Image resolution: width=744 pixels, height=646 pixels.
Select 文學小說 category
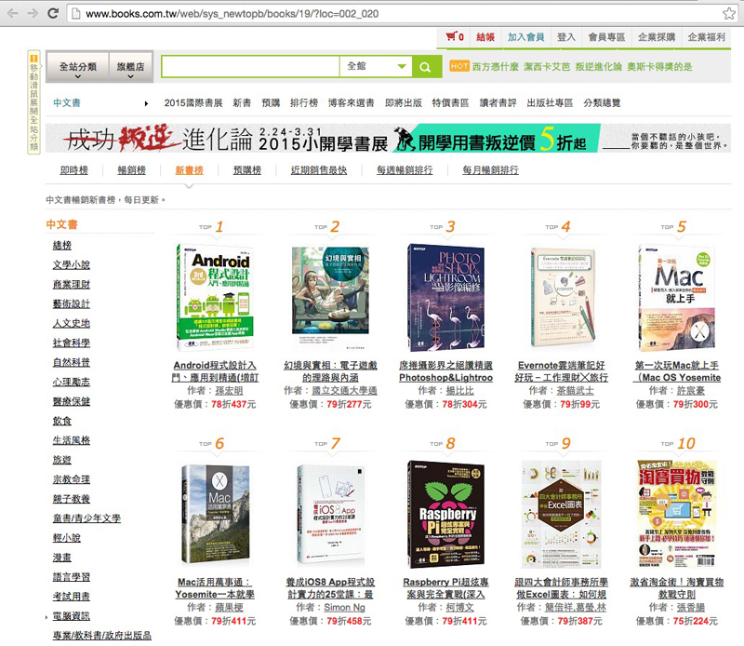click(72, 265)
